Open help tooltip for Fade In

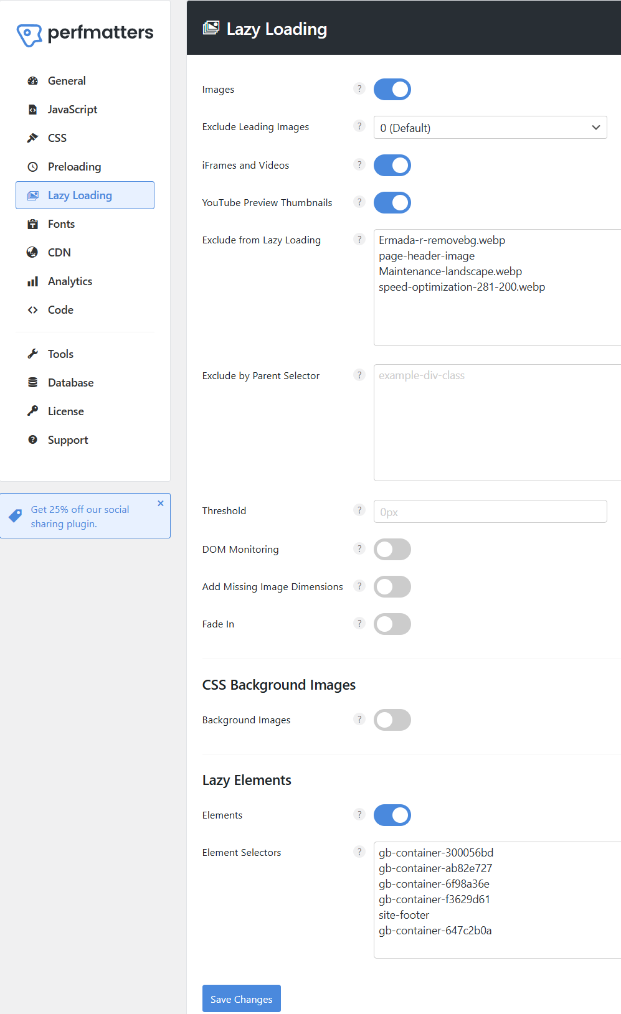pyautogui.click(x=359, y=624)
